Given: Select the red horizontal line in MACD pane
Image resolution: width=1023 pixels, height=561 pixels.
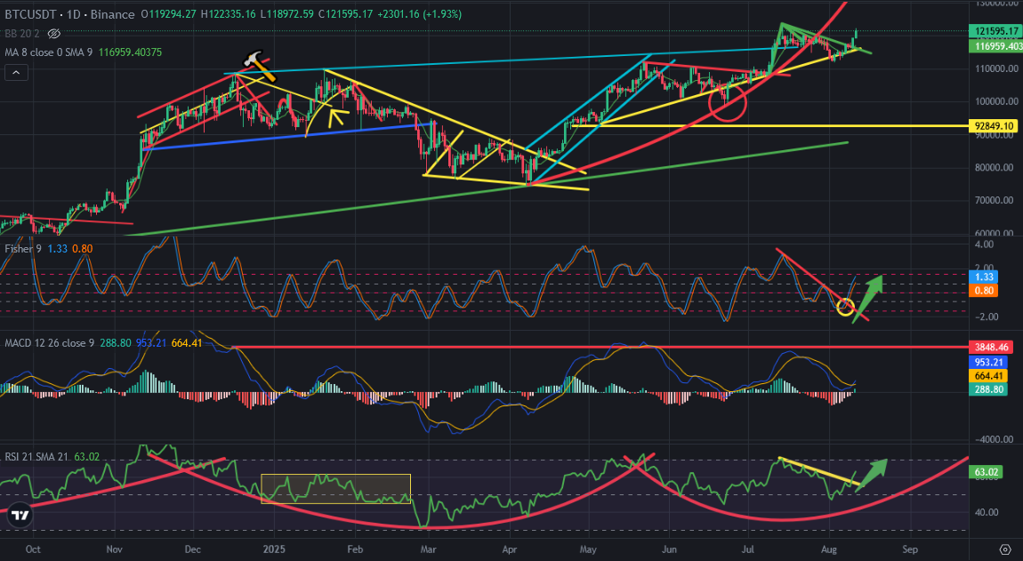Looking at the screenshot, I should pyautogui.click(x=600, y=347).
